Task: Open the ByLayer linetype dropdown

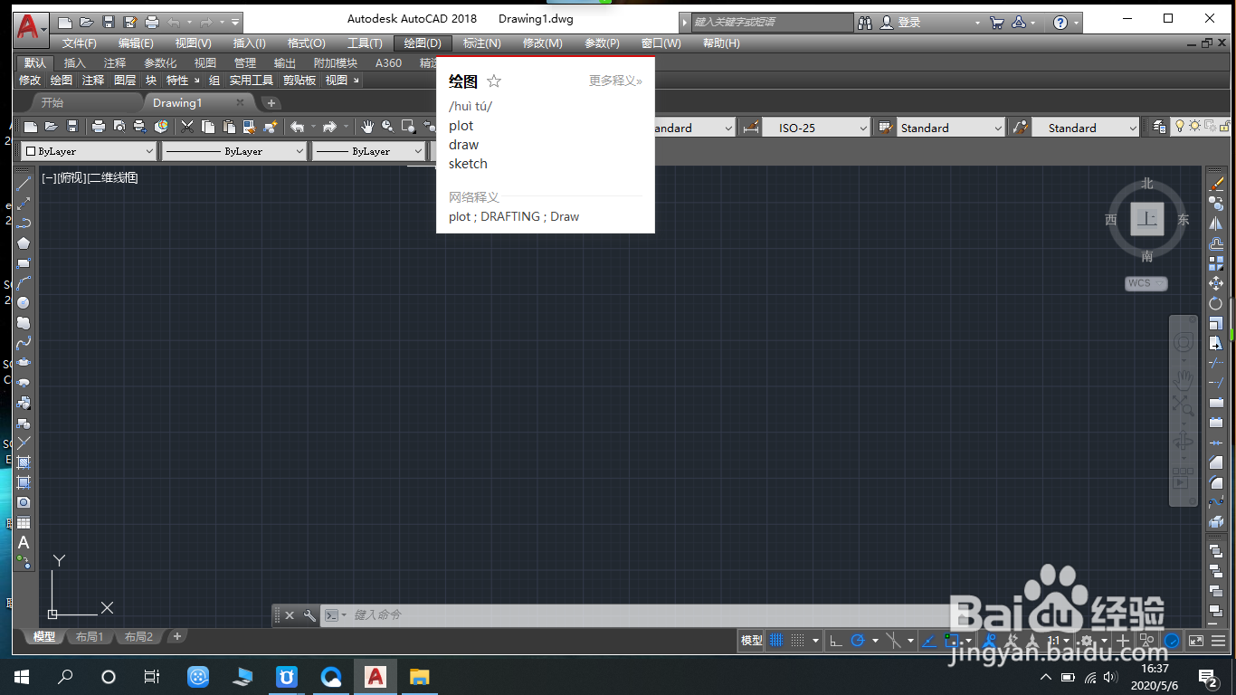Action: pyautogui.click(x=235, y=151)
